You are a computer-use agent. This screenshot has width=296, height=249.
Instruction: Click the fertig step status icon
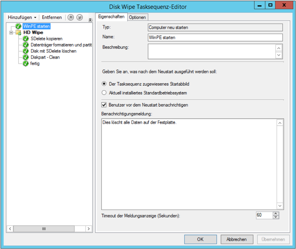click(x=26, y=64)
